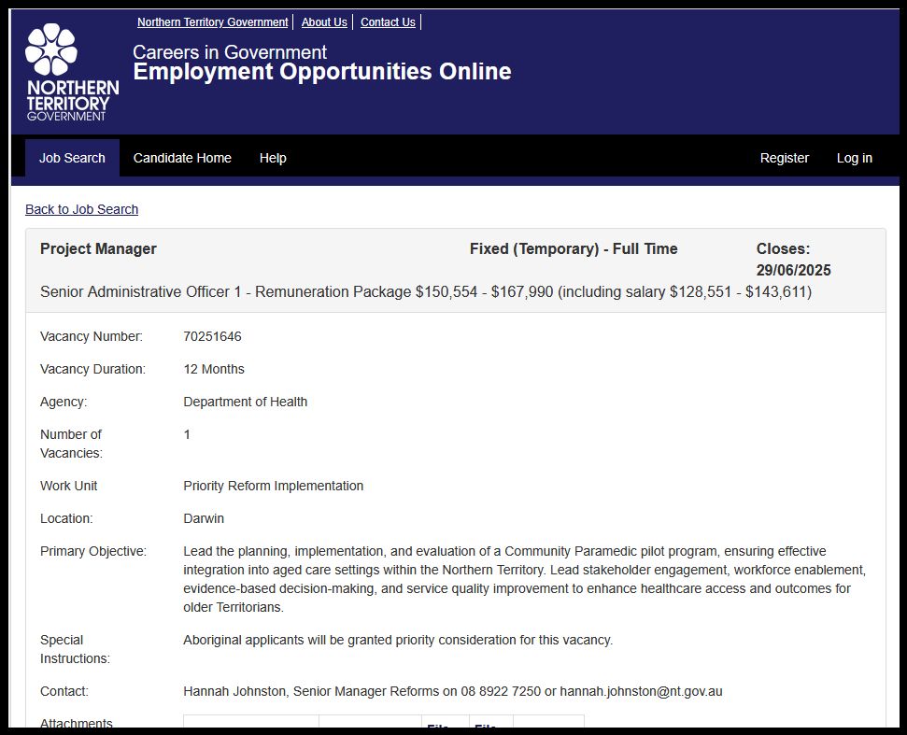Select vacancy number 70251646

coord(212,336)
